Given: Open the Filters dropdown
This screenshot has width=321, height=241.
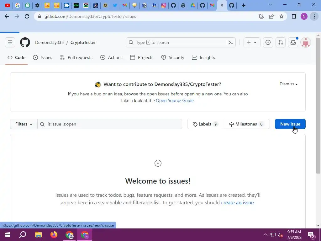Looking at the screenshot, I should tap(24, 124).
